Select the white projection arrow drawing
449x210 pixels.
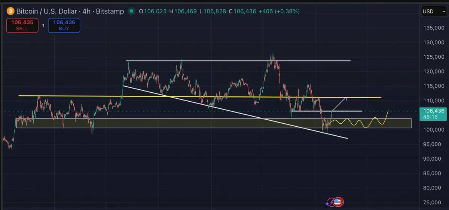339,104
